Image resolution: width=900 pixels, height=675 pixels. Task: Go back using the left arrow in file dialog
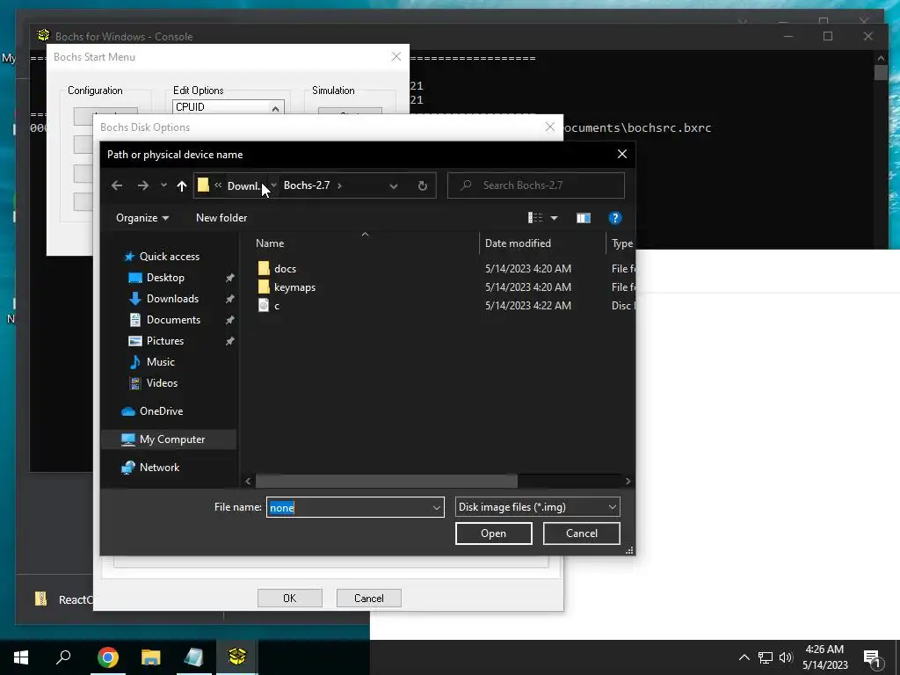(x=117, y=185)
